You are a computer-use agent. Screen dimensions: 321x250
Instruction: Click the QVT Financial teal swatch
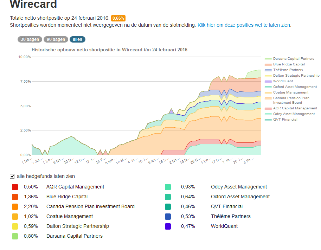tap(168, 207)
